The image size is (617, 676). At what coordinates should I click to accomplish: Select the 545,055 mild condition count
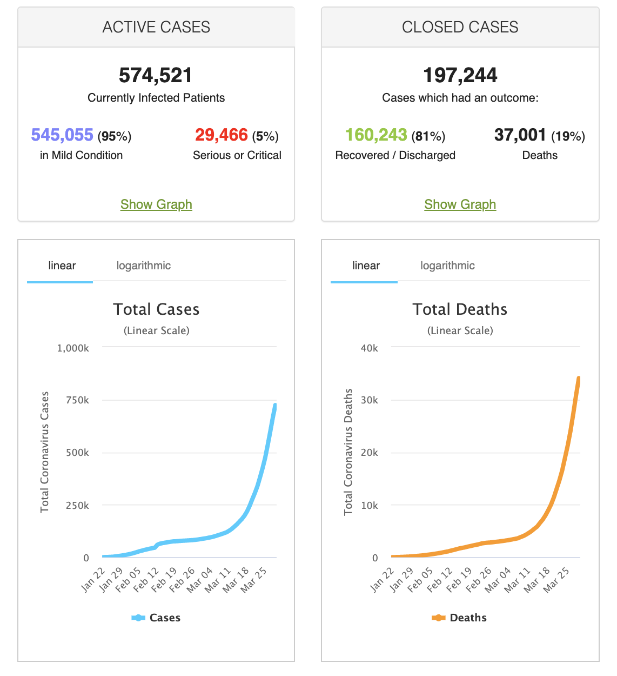point(62,135)
